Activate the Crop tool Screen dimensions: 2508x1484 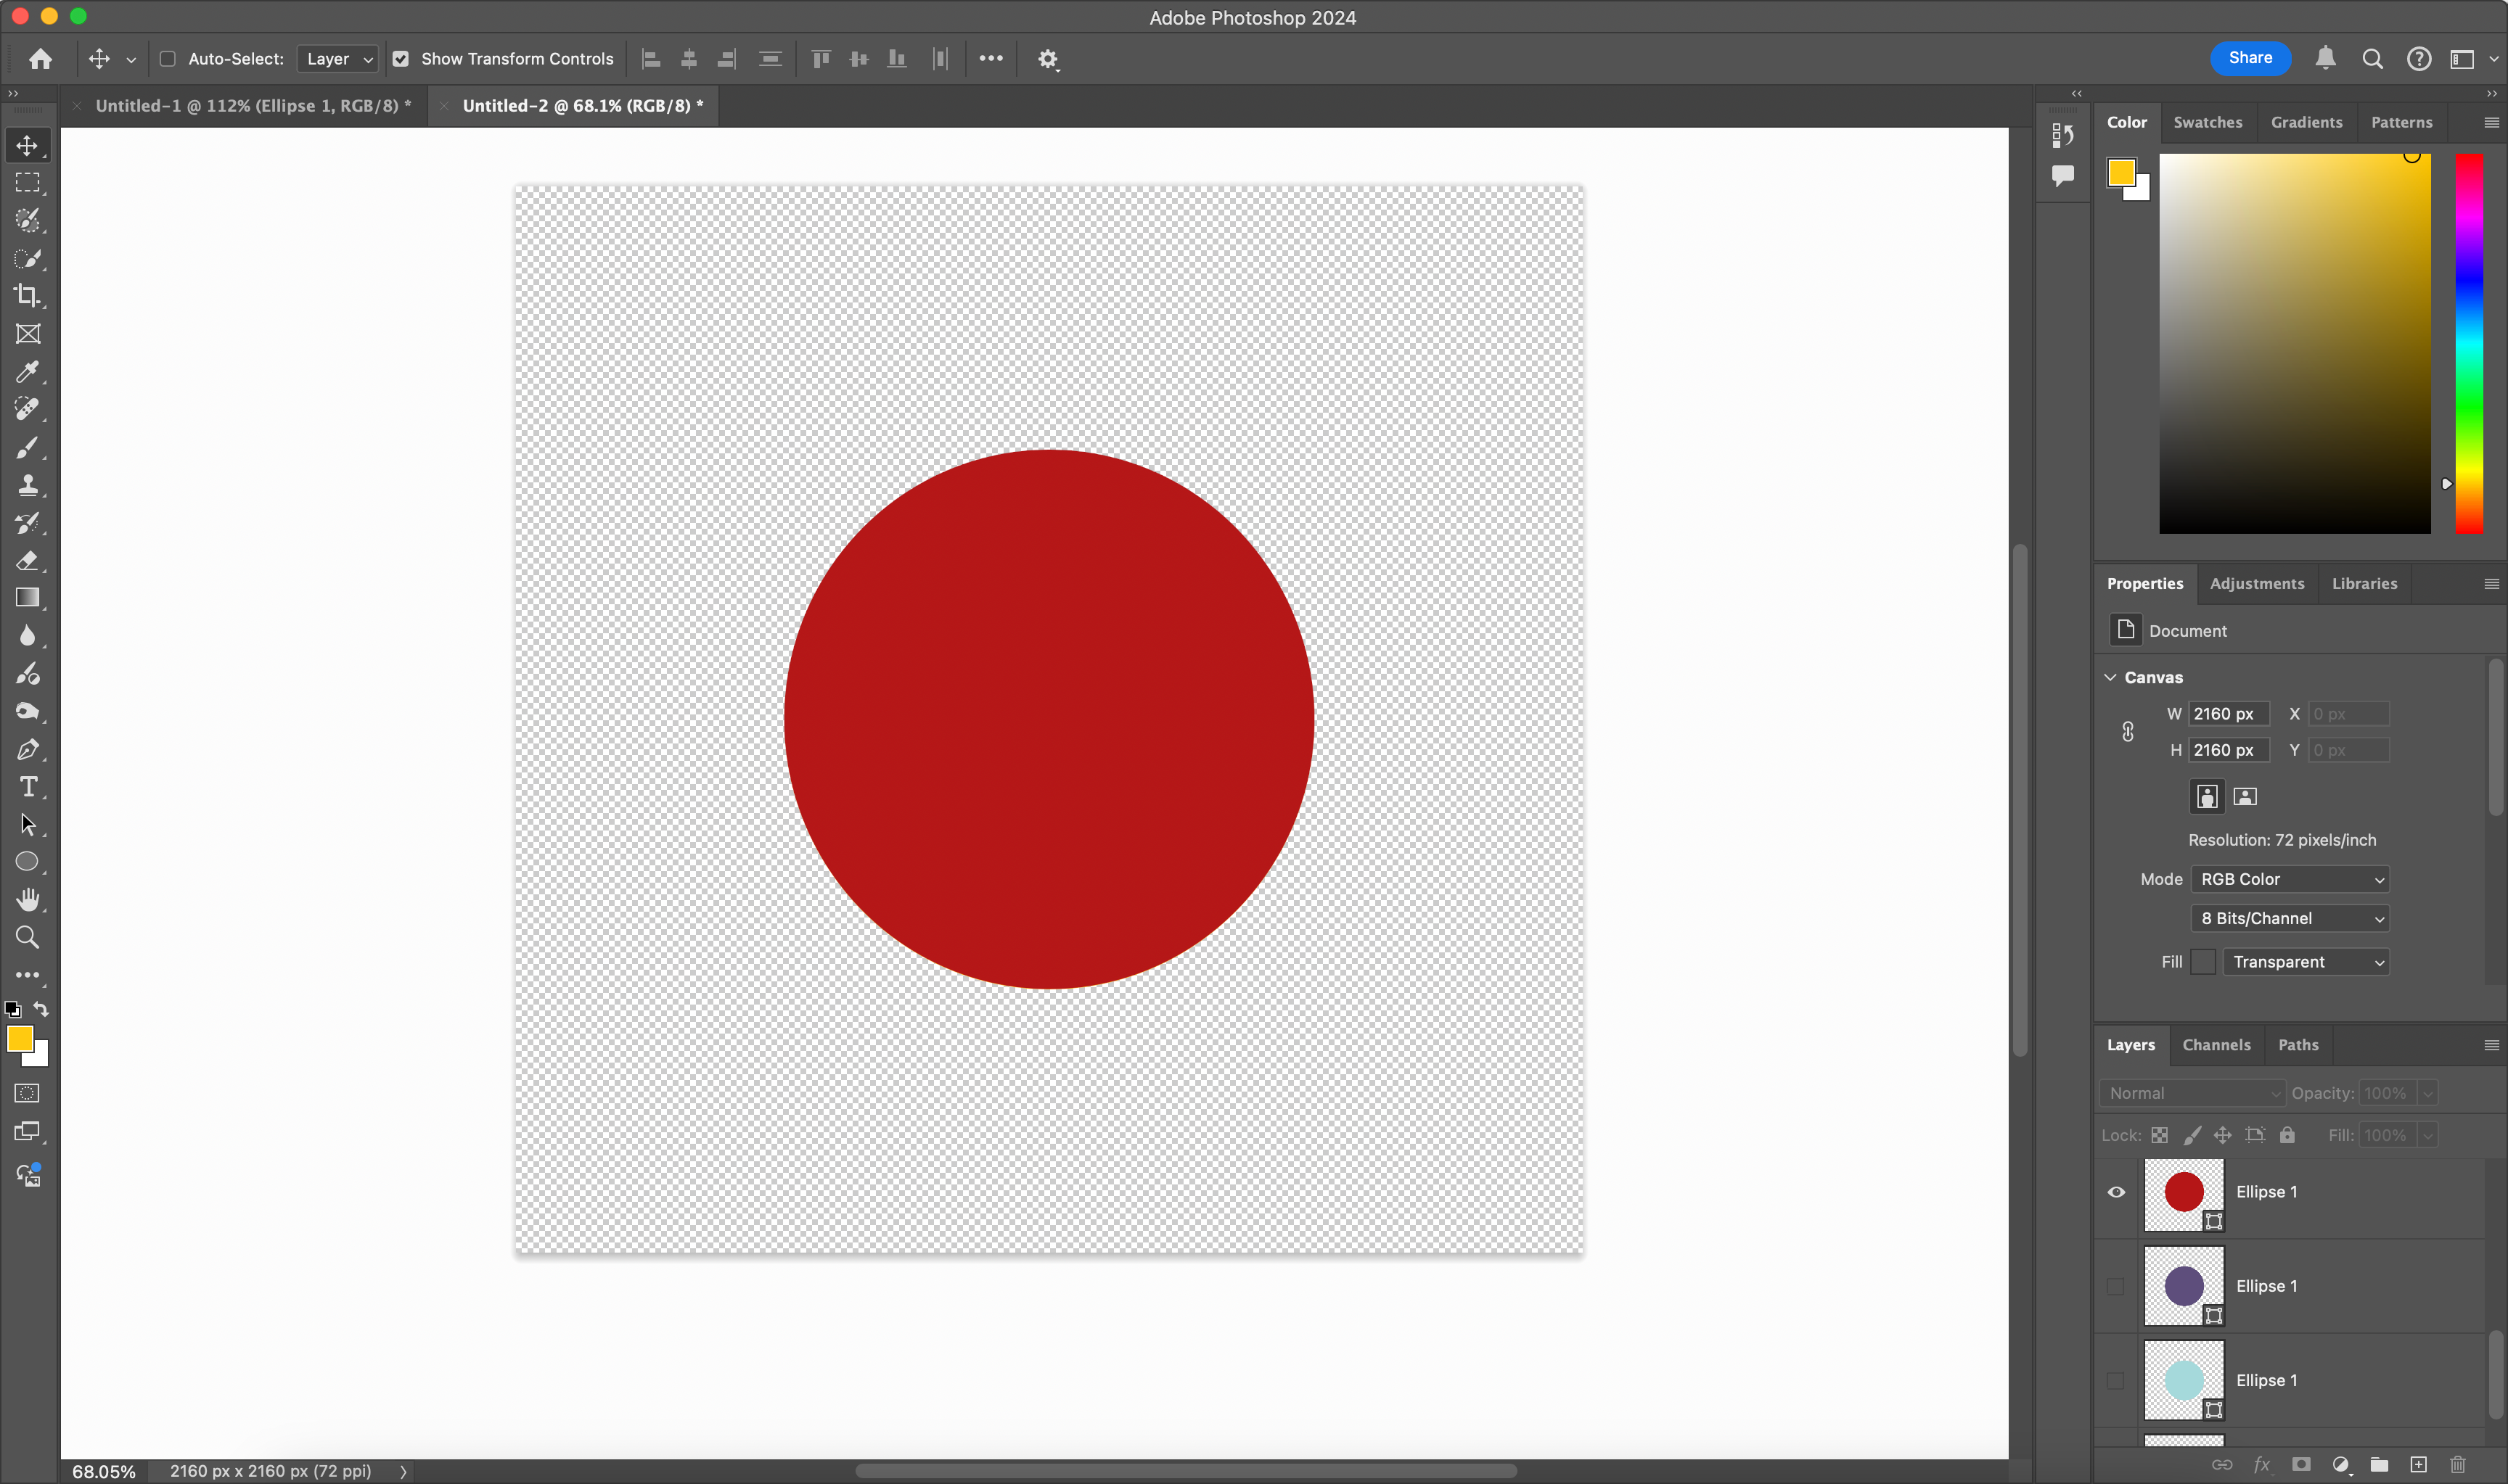click(27, 296)
